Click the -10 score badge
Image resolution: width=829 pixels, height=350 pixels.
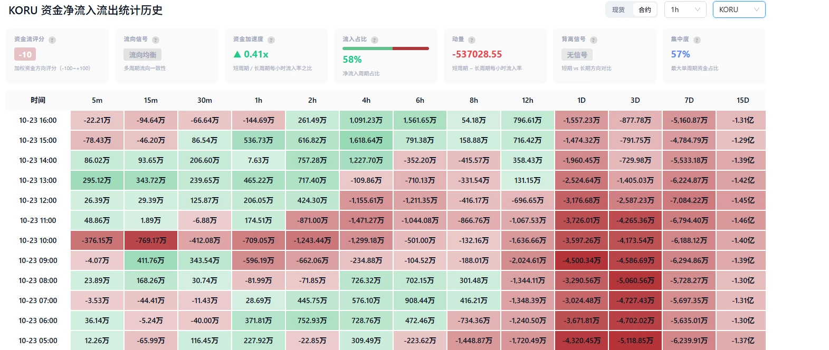[25, 54]
